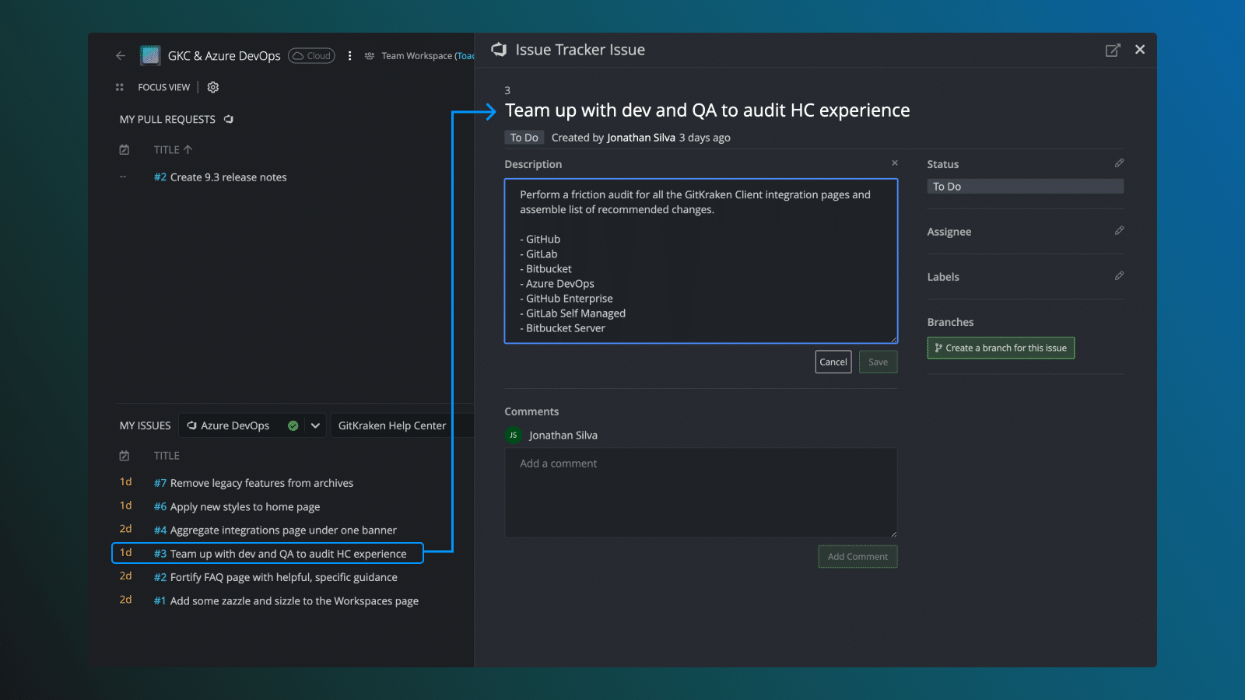Click the To Do status badge under title
This screenshot has width=1245, height=700.
pos(524,138)
